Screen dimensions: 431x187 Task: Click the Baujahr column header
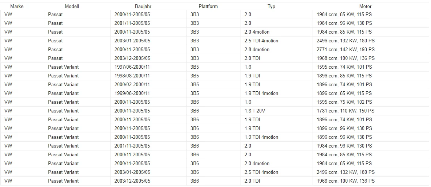[143, 6]
